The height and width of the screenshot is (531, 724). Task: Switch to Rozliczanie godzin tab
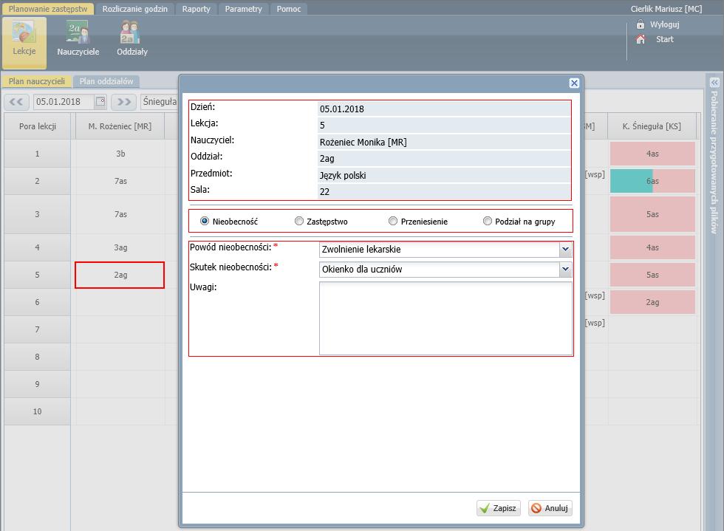pos(134,9)
